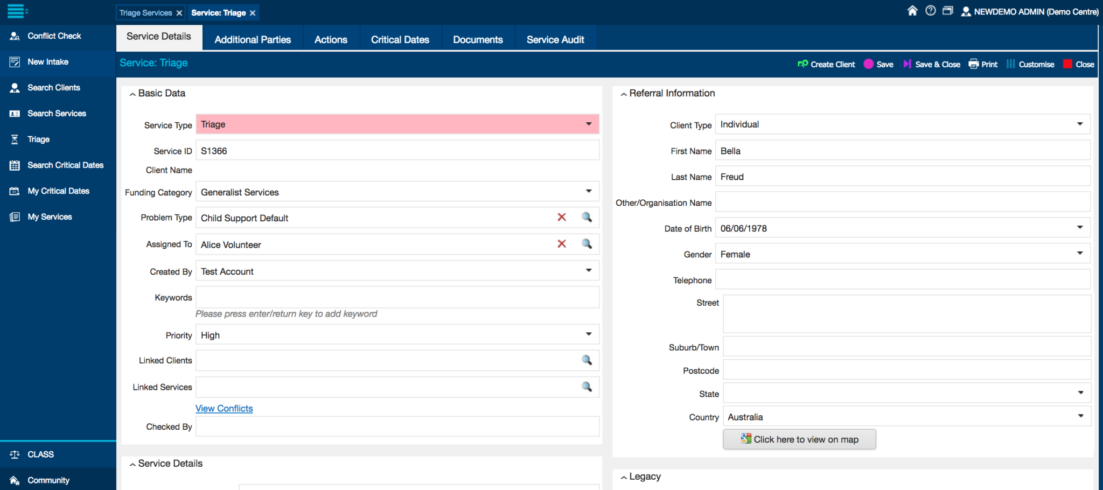The image size is (1103, 490).
Task: Click the View Conflicts link
Action: coord(224,408)
